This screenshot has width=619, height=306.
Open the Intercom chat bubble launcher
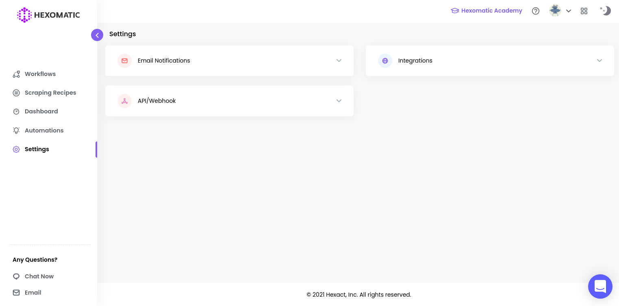click(x=600, y=286)
